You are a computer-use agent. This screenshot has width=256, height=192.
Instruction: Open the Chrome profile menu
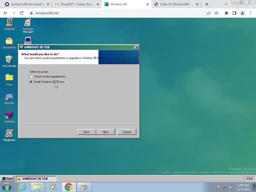click(242, 13)
